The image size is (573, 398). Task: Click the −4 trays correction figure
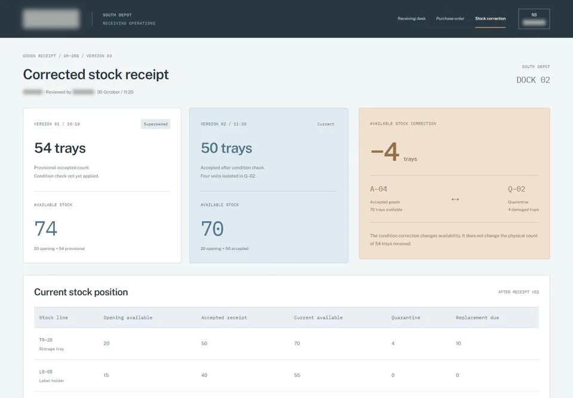(393, 152)
